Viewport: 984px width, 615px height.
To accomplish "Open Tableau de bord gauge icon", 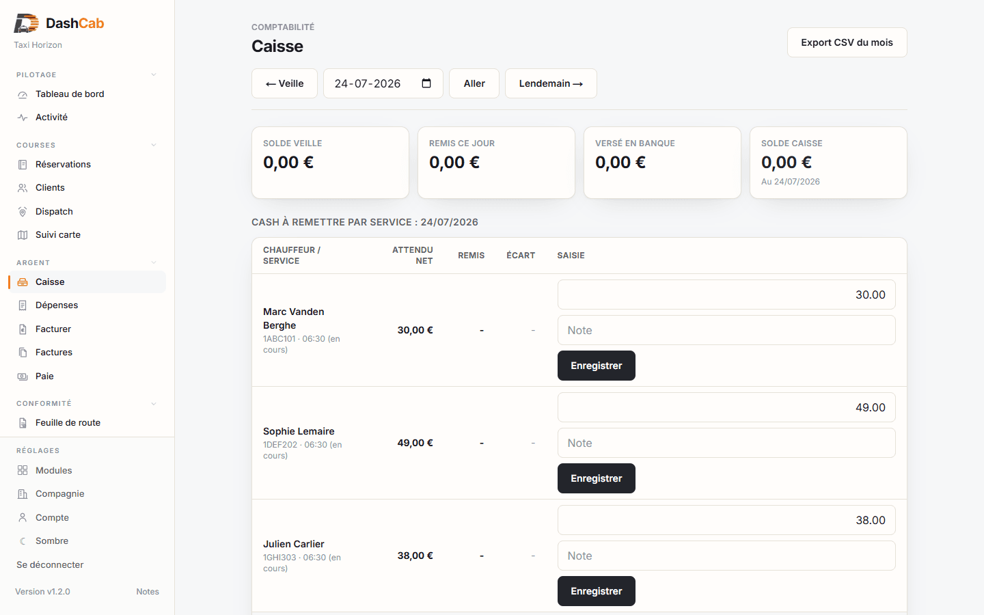I will 23,94.
